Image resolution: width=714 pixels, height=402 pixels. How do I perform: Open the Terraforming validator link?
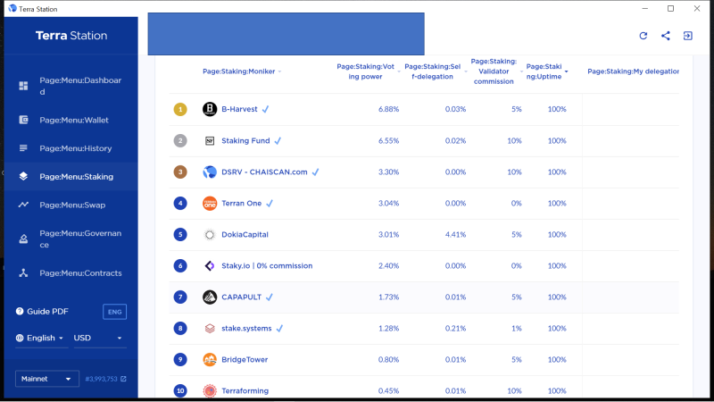tap(245, 390)
